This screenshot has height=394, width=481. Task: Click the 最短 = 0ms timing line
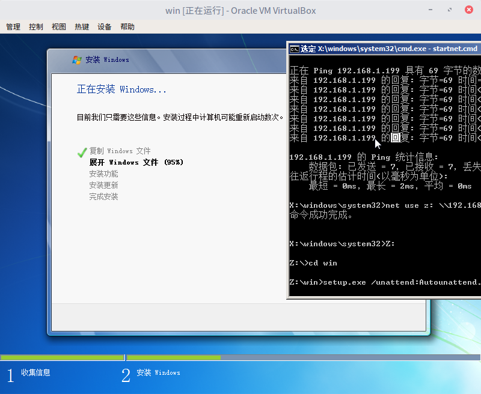coord(390,186)
